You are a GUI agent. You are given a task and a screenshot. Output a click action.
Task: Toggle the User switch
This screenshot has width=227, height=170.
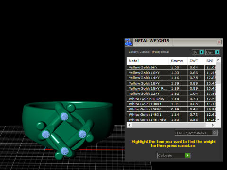tap(213, 52)
